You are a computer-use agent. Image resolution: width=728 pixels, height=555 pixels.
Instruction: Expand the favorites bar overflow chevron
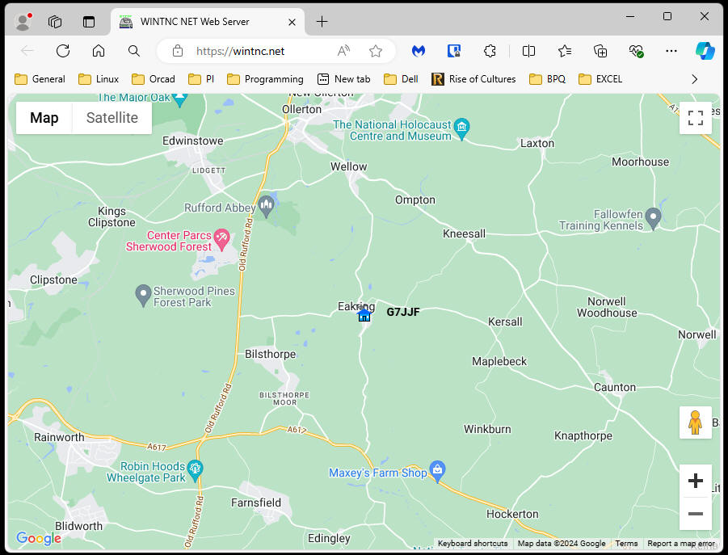[694, 79]
